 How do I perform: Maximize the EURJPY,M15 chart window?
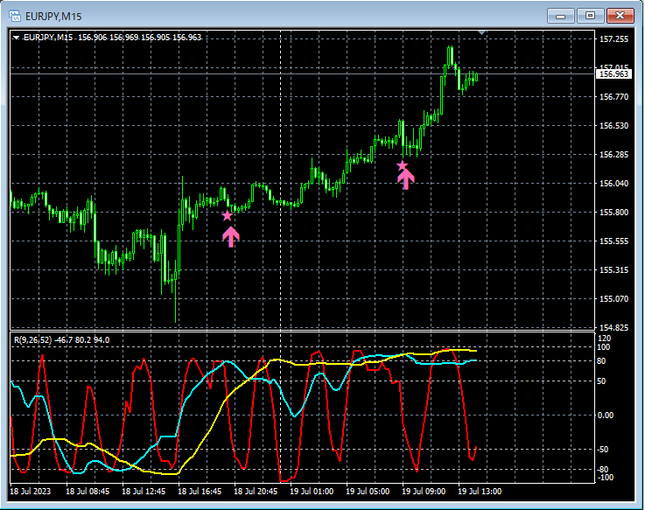[x=590, y=16]
